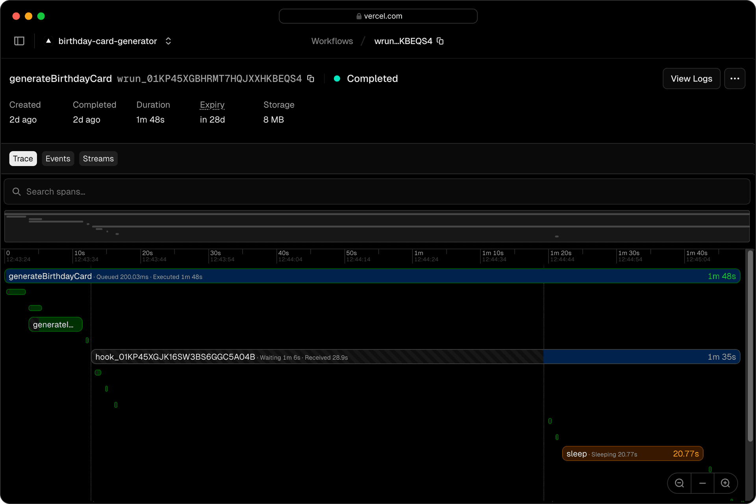Open the overflow menu beside View Logs
This screenshot has height=504, width=756.
(x=735, y=79)
